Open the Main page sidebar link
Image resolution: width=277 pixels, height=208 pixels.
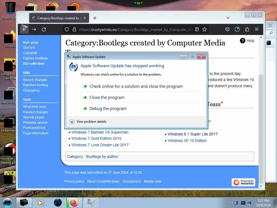point(31,43)
